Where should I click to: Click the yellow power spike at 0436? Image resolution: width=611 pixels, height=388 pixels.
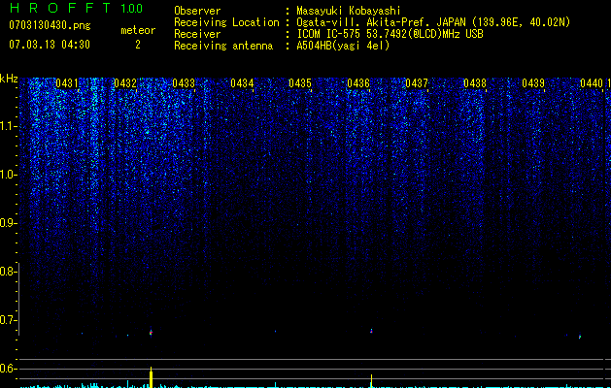click(x=371, y=380)
